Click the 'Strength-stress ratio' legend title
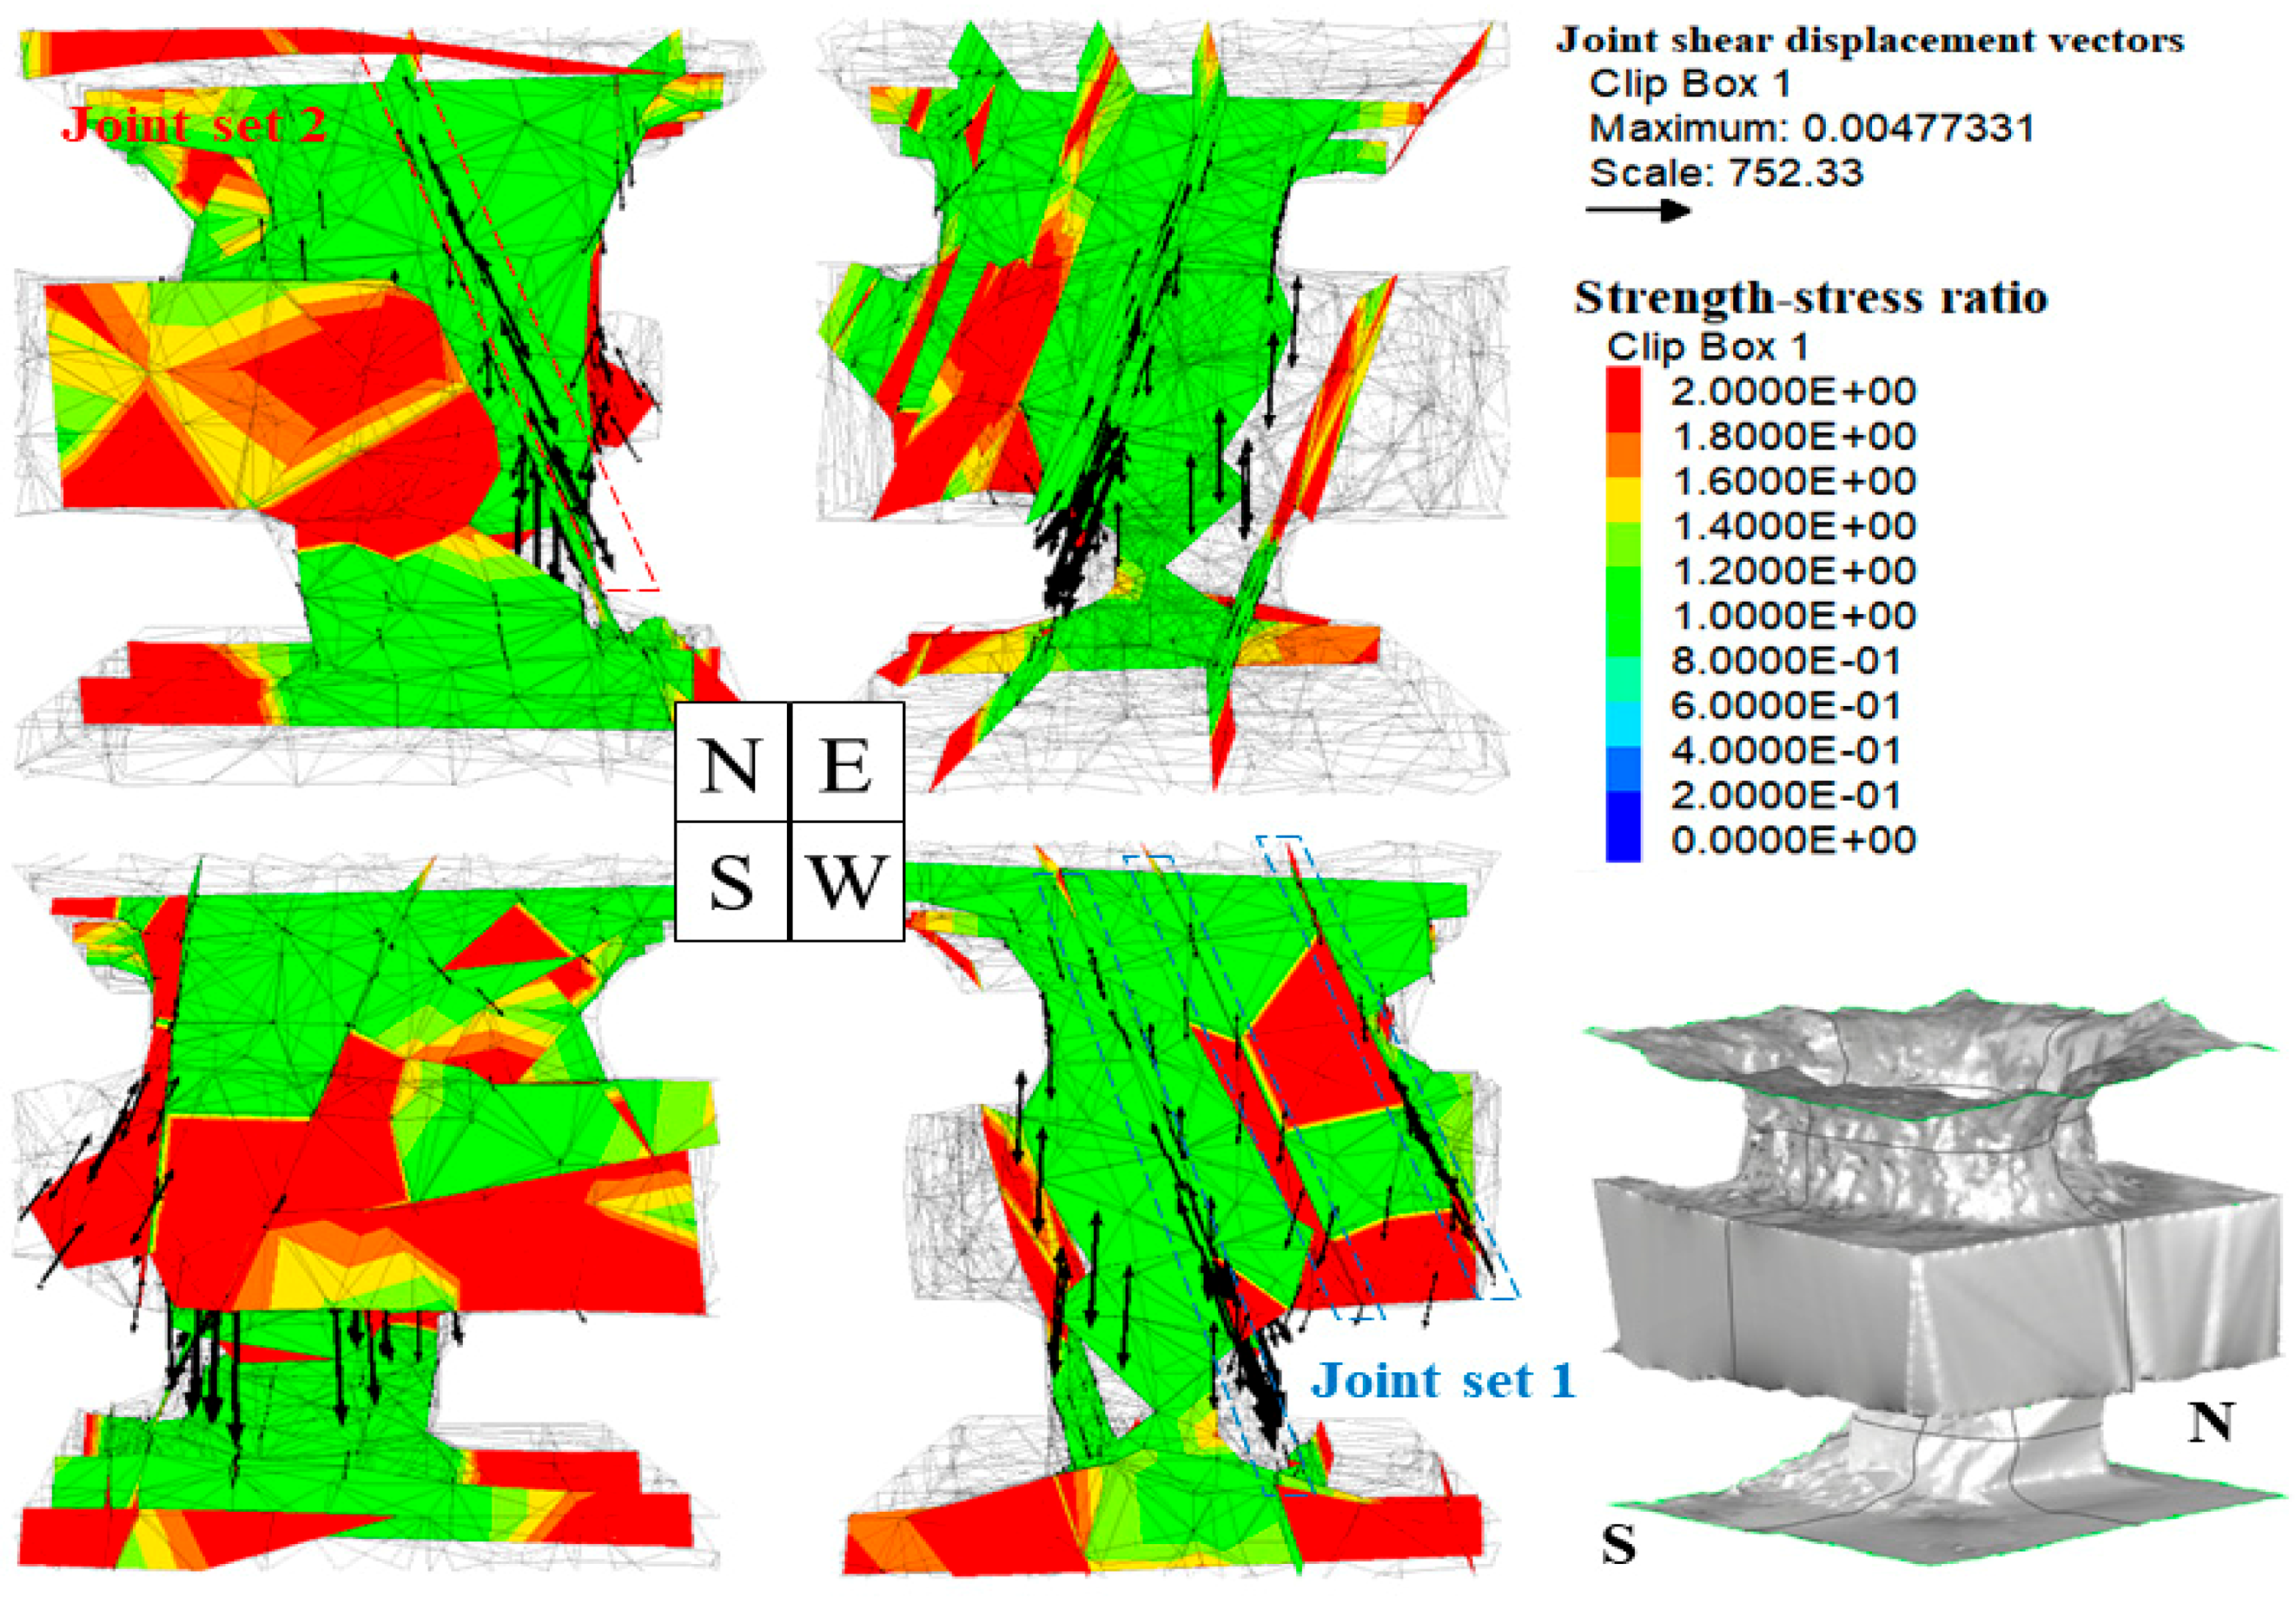2296x1597 pixels. click(x=1810, y=297)
